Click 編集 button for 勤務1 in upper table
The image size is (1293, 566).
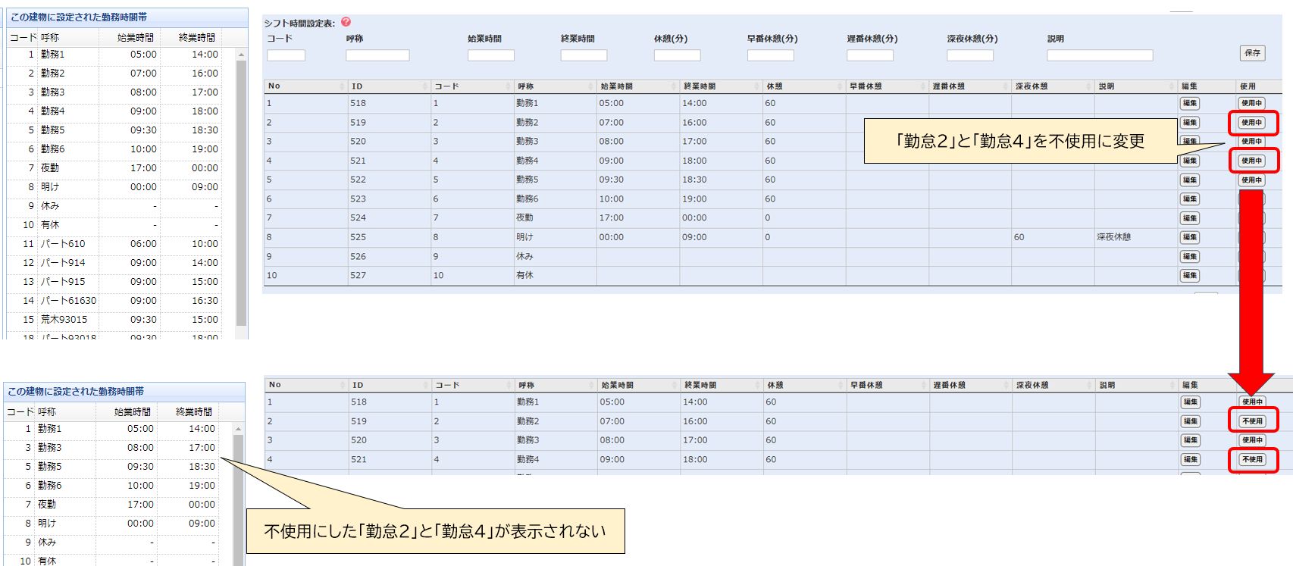click(x=1190, y=104)
